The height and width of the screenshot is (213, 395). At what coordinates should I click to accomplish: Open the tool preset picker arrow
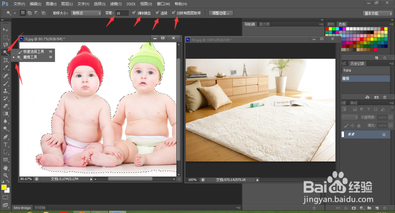point(15,13)
